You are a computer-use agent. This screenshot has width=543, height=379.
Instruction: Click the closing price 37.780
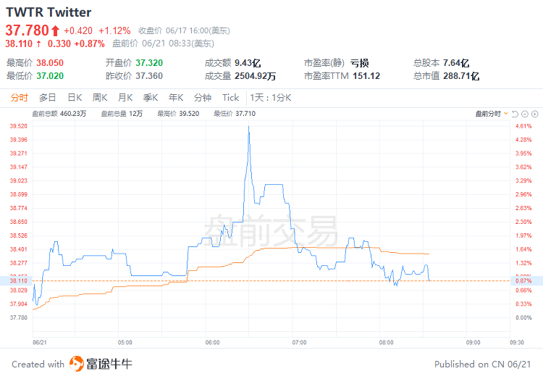tap(27, 30)
